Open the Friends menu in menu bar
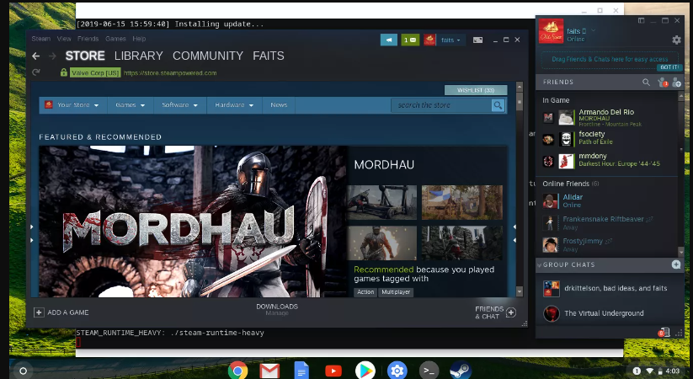This screenshot has height=379, width=693. click(88, 39)
